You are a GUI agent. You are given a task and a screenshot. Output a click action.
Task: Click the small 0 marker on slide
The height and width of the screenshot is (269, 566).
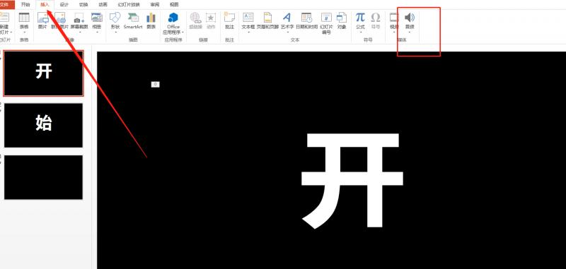155,84
